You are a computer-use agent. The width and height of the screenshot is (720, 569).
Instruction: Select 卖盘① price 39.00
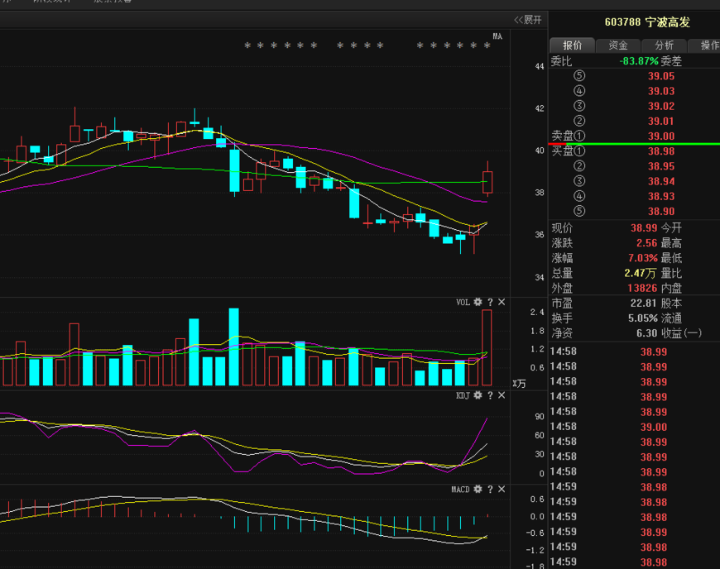click(660, 136)
